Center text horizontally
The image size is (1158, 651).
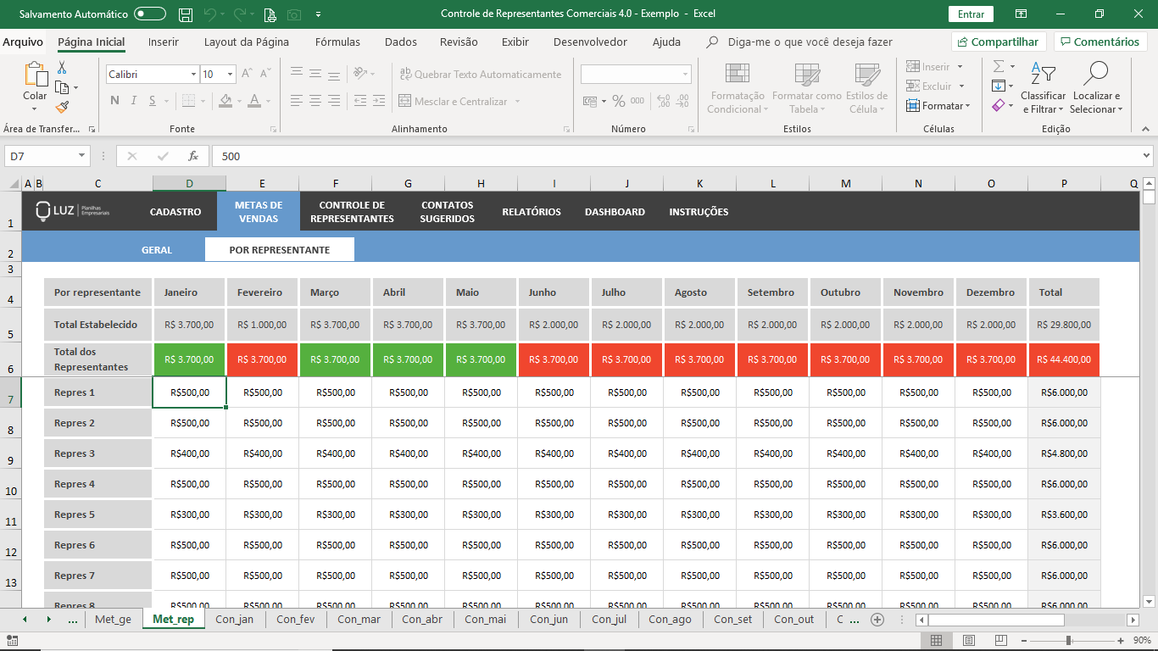[x=315, y=101]
